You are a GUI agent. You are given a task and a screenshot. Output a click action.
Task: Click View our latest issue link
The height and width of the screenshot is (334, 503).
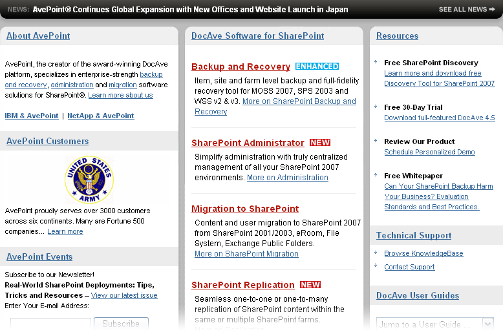[124, 296]
